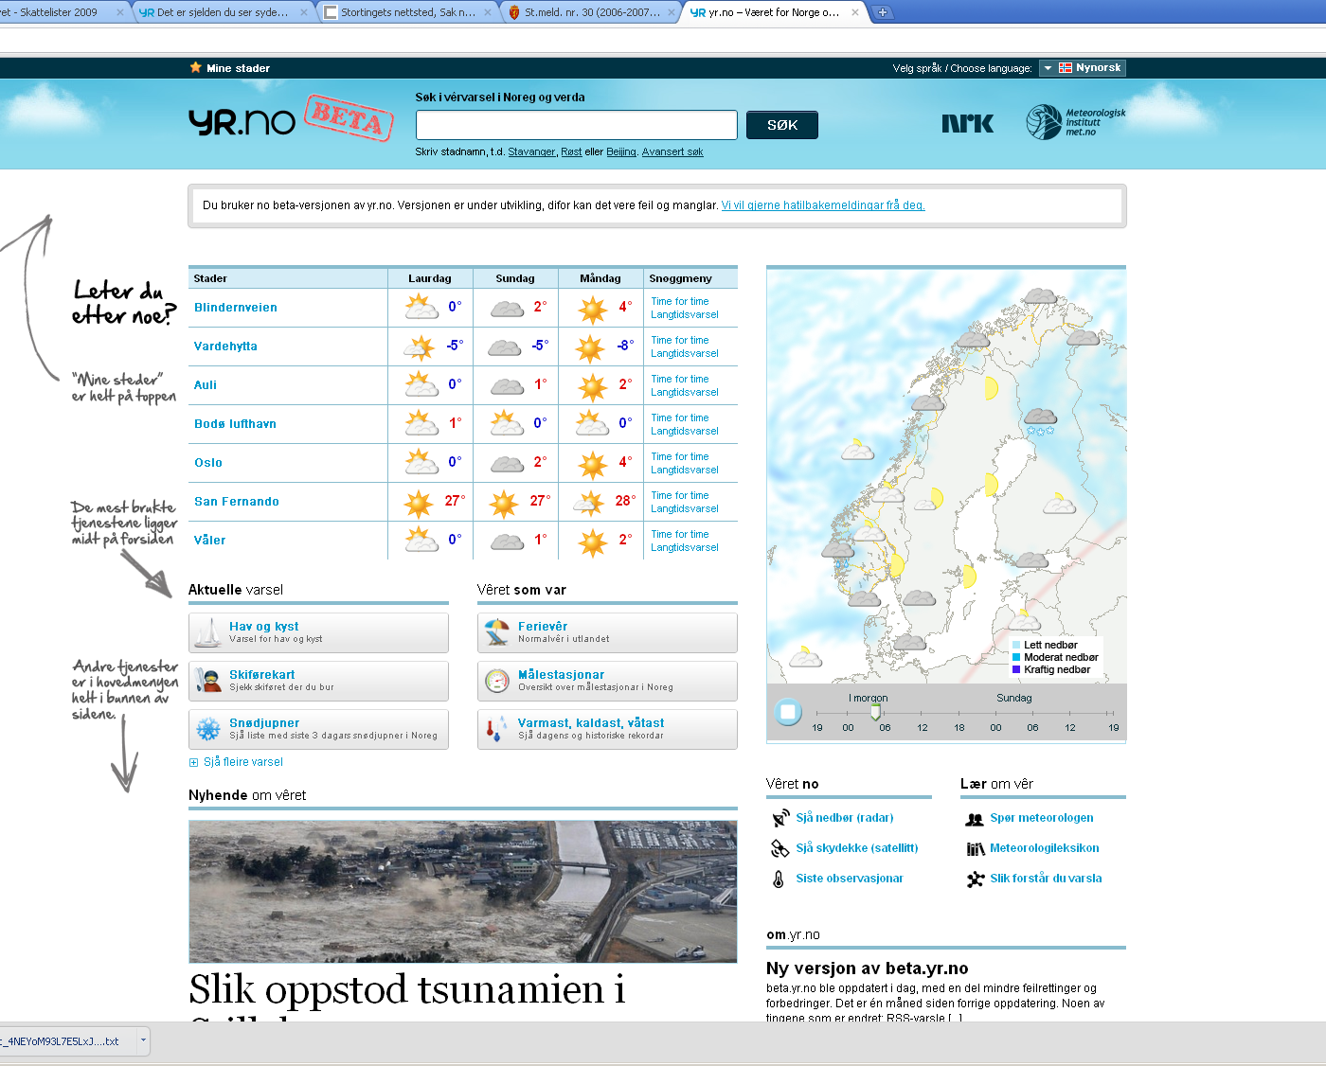The image size is (1326, 1066).
Task: Click the radar icon beside Sjå nedbør
Action: pyautogui.click(x=779, y=818)
